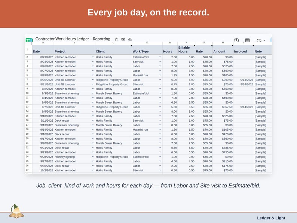This screenshot has width=297, height=223.
Task: Select the Note header cell
Action: (263, 50)
